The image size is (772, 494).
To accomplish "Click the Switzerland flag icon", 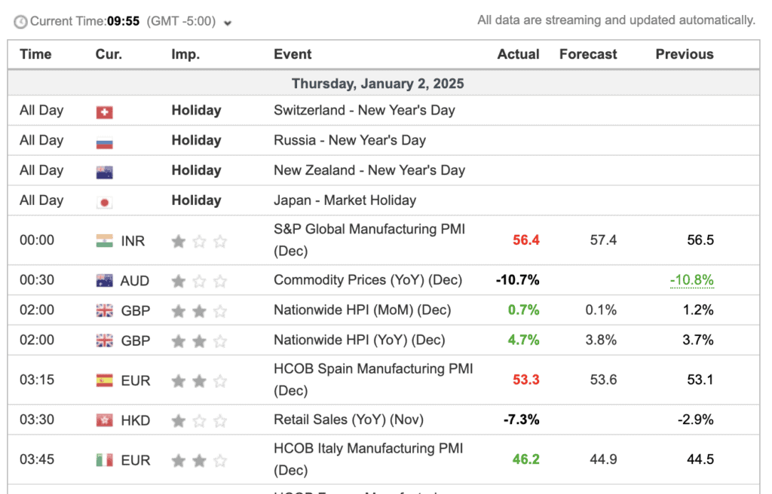I will (103, 110).
